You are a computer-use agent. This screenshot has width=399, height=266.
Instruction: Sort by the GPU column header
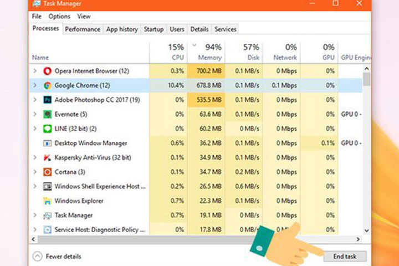point(319,52)
